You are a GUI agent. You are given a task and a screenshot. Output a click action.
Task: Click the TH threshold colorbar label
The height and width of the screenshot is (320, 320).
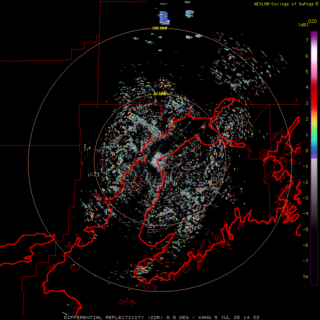click(x=305, y=277)
